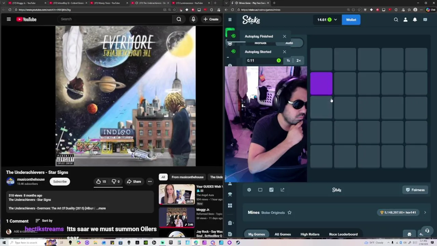The width and height of the screenshot is (437, 246).
Task: Pop out the Mines game window
Action: 282,190
